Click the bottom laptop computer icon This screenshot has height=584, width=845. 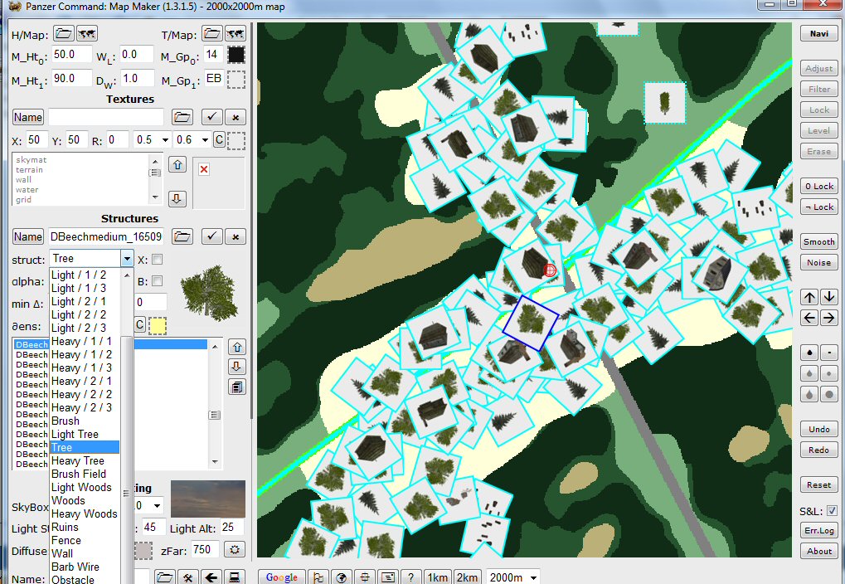pos(235,577)
